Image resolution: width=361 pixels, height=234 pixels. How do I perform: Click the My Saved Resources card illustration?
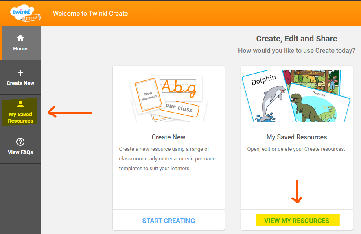pyautogui.click(x=297, y=96)
